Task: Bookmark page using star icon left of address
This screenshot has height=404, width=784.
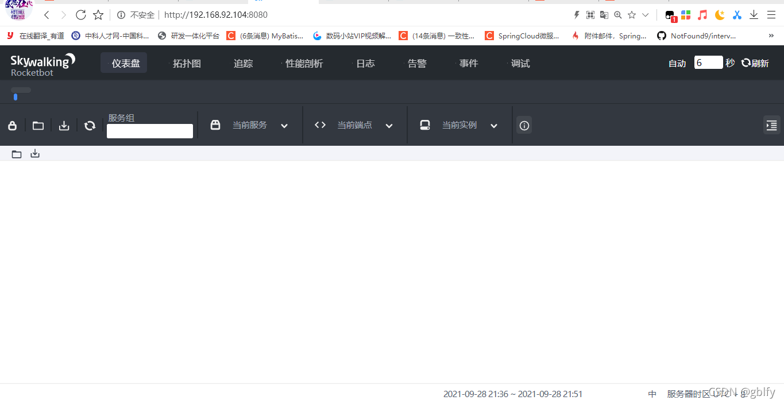Action: click(x=98, y=15)
